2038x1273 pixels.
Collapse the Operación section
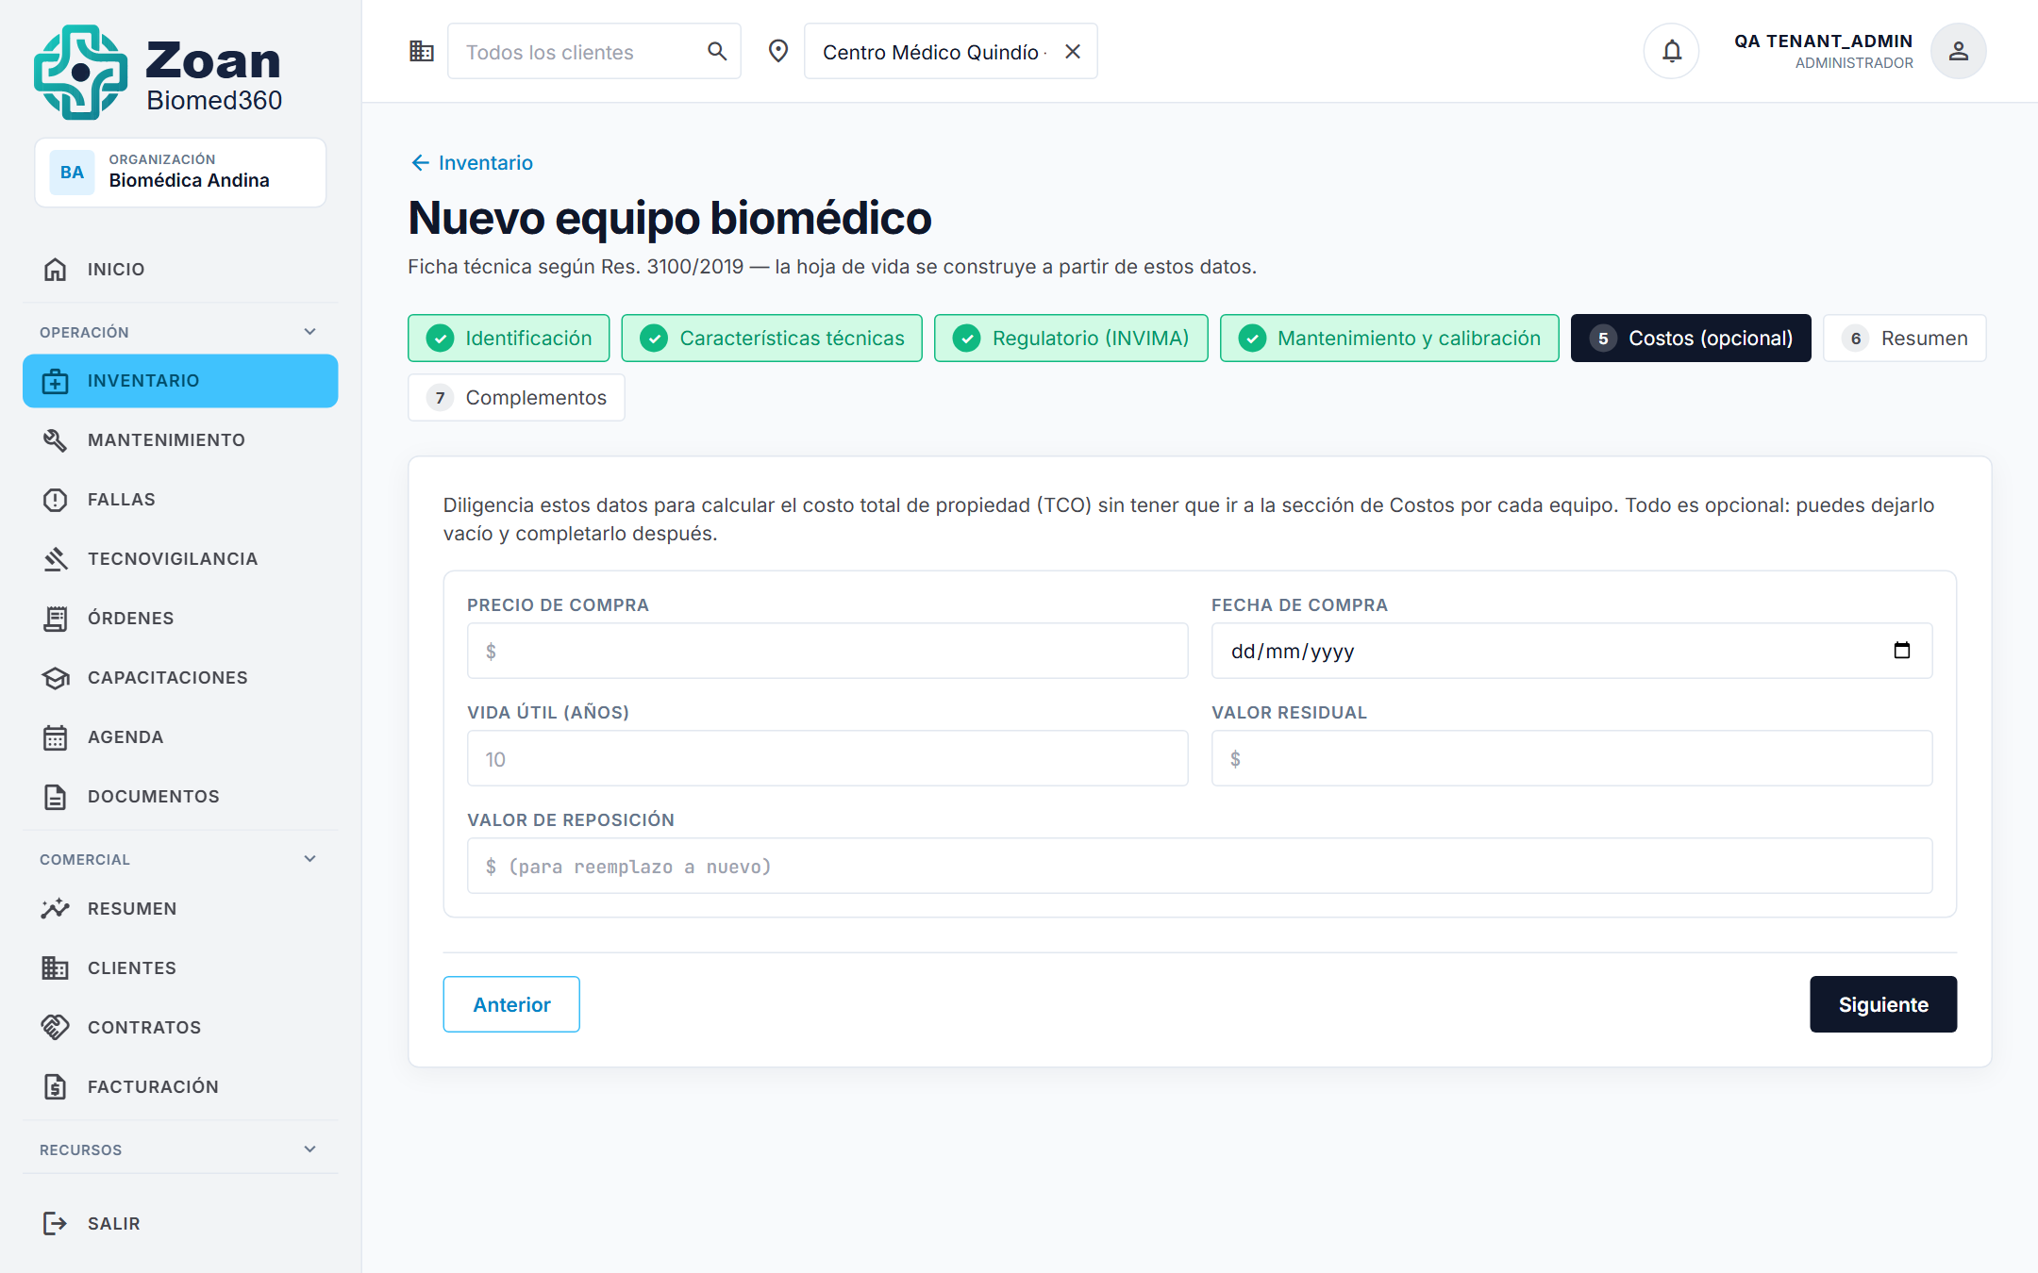310,332
